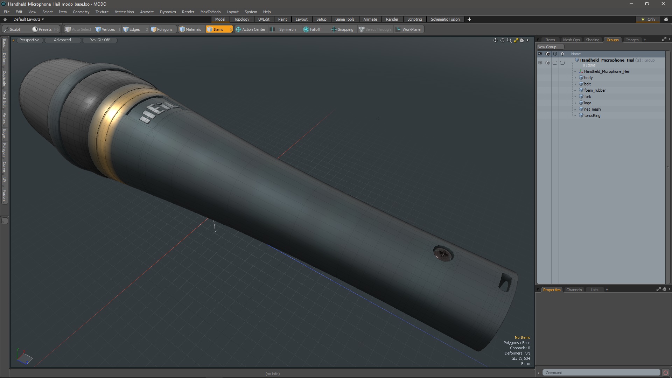Toggle visibility eye of Handheld_Microphone_Heil group

[x=540, y=63]
